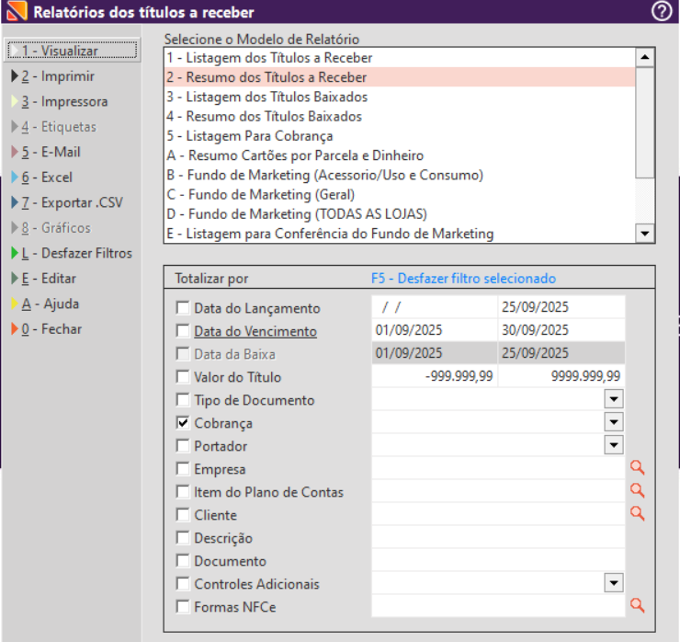Tick the Descrição checkbox
The height and width of the screenshot is (642, 680).
point(183,538)
